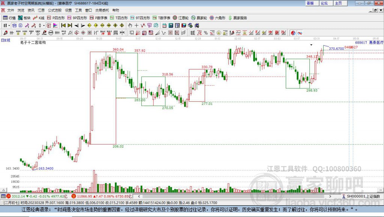384x217 pixels.
Task: Open the 公式选股 menu
Action: (x=55, y=10)
